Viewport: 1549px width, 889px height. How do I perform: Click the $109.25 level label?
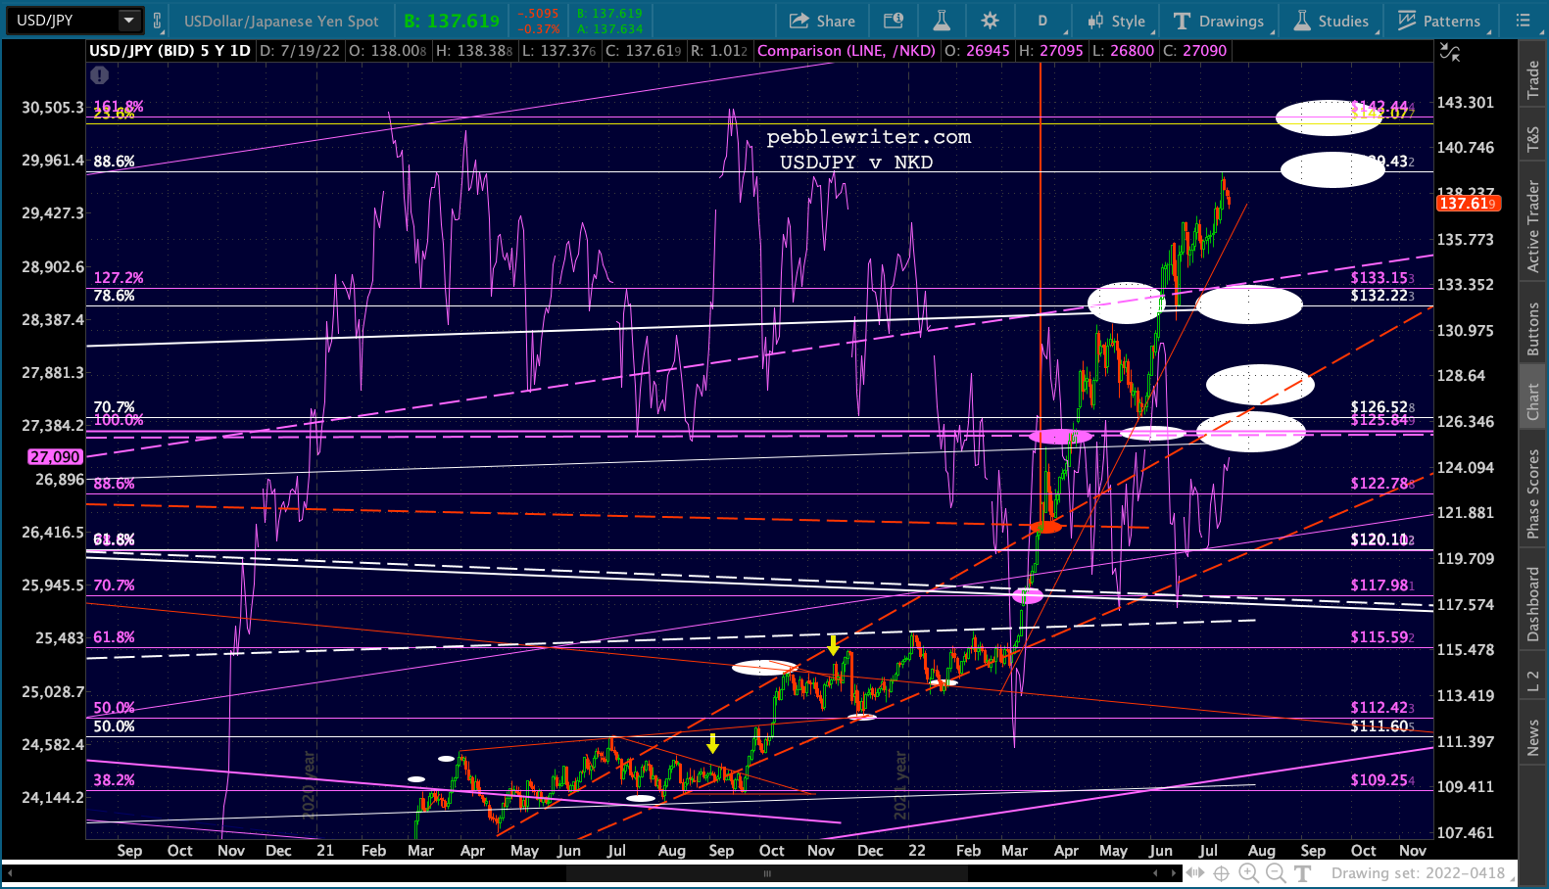pyautogui.click(x=1381, y=780)
